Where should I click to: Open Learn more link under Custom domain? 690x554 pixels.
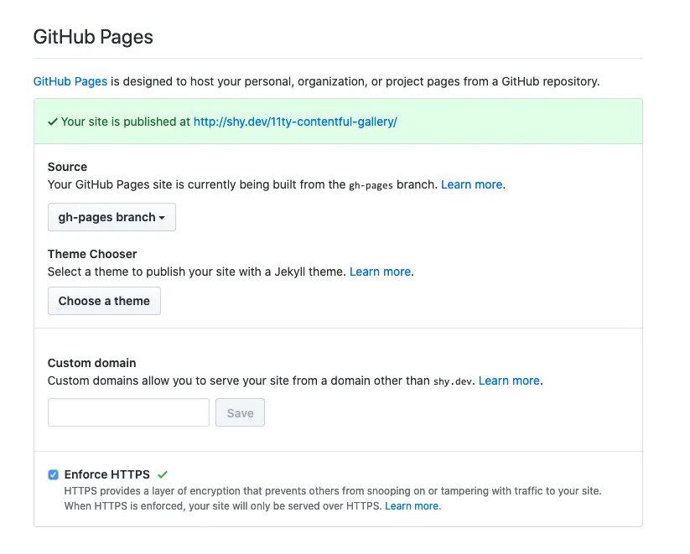[x=509, y=381]
